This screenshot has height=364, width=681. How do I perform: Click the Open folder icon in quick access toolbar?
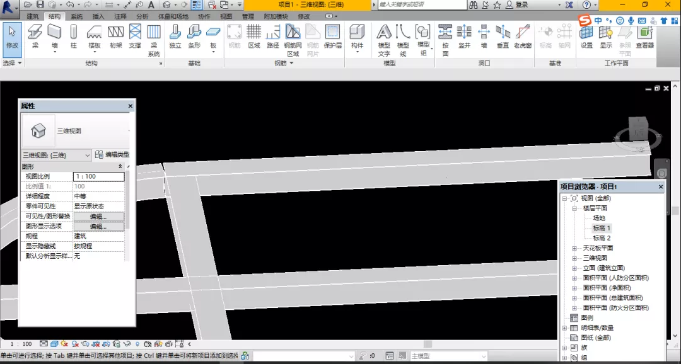point(28,5)
